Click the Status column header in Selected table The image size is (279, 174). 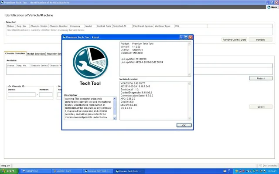click(x=10, y=26)
